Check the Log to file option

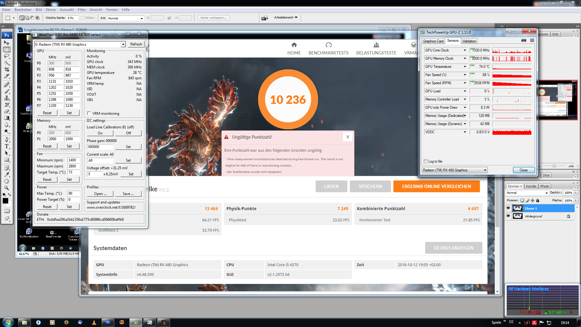pyautogui.click(x=426, y=161)
